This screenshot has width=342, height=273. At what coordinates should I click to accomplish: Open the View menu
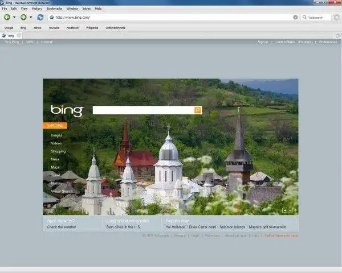point(24,9)
